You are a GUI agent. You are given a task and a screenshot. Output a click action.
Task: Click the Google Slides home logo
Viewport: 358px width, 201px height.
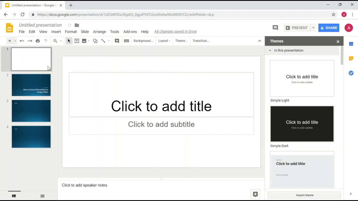coord(9,28)
